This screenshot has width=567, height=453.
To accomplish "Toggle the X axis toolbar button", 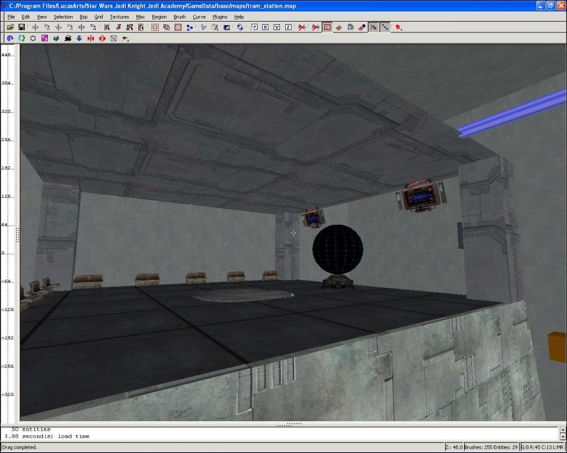I will pos(265,27).
